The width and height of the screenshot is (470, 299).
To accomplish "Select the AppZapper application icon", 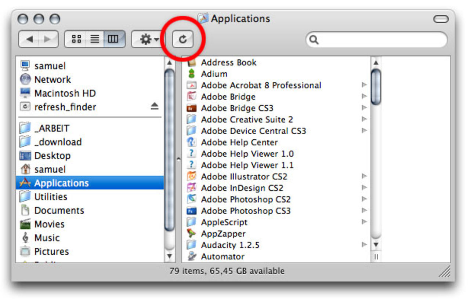I will coord(192,233).
